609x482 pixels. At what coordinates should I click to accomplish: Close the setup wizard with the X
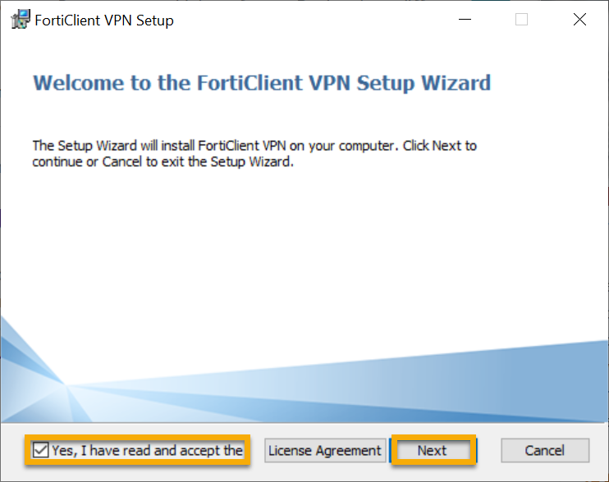point(580,20)
